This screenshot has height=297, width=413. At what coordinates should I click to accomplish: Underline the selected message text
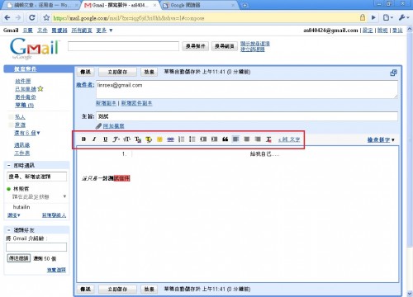105,139
